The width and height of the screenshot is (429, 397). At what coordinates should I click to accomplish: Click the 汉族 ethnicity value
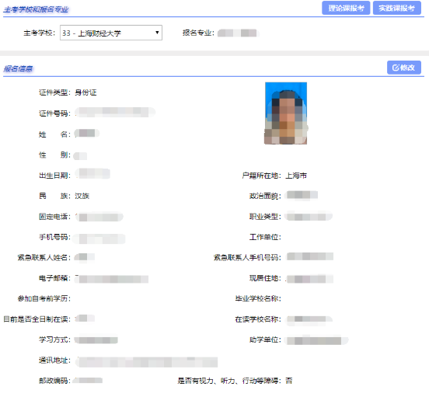coord(82,196)
